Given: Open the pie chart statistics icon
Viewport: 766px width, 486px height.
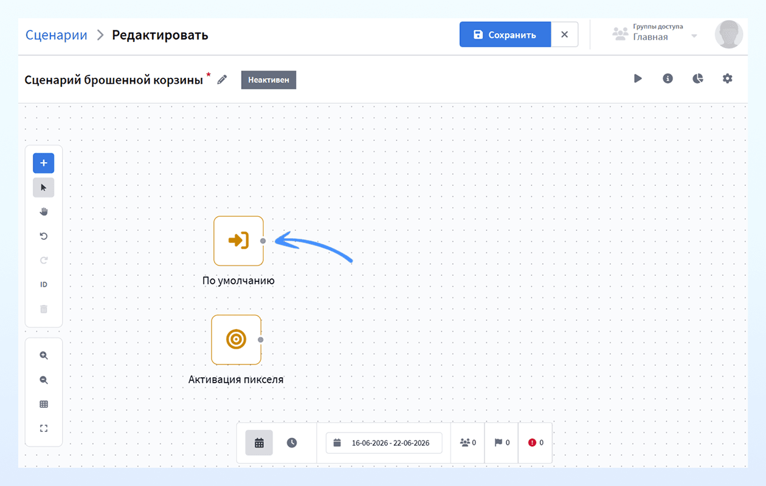Looking at the screenshot, I should coord(697,78).
